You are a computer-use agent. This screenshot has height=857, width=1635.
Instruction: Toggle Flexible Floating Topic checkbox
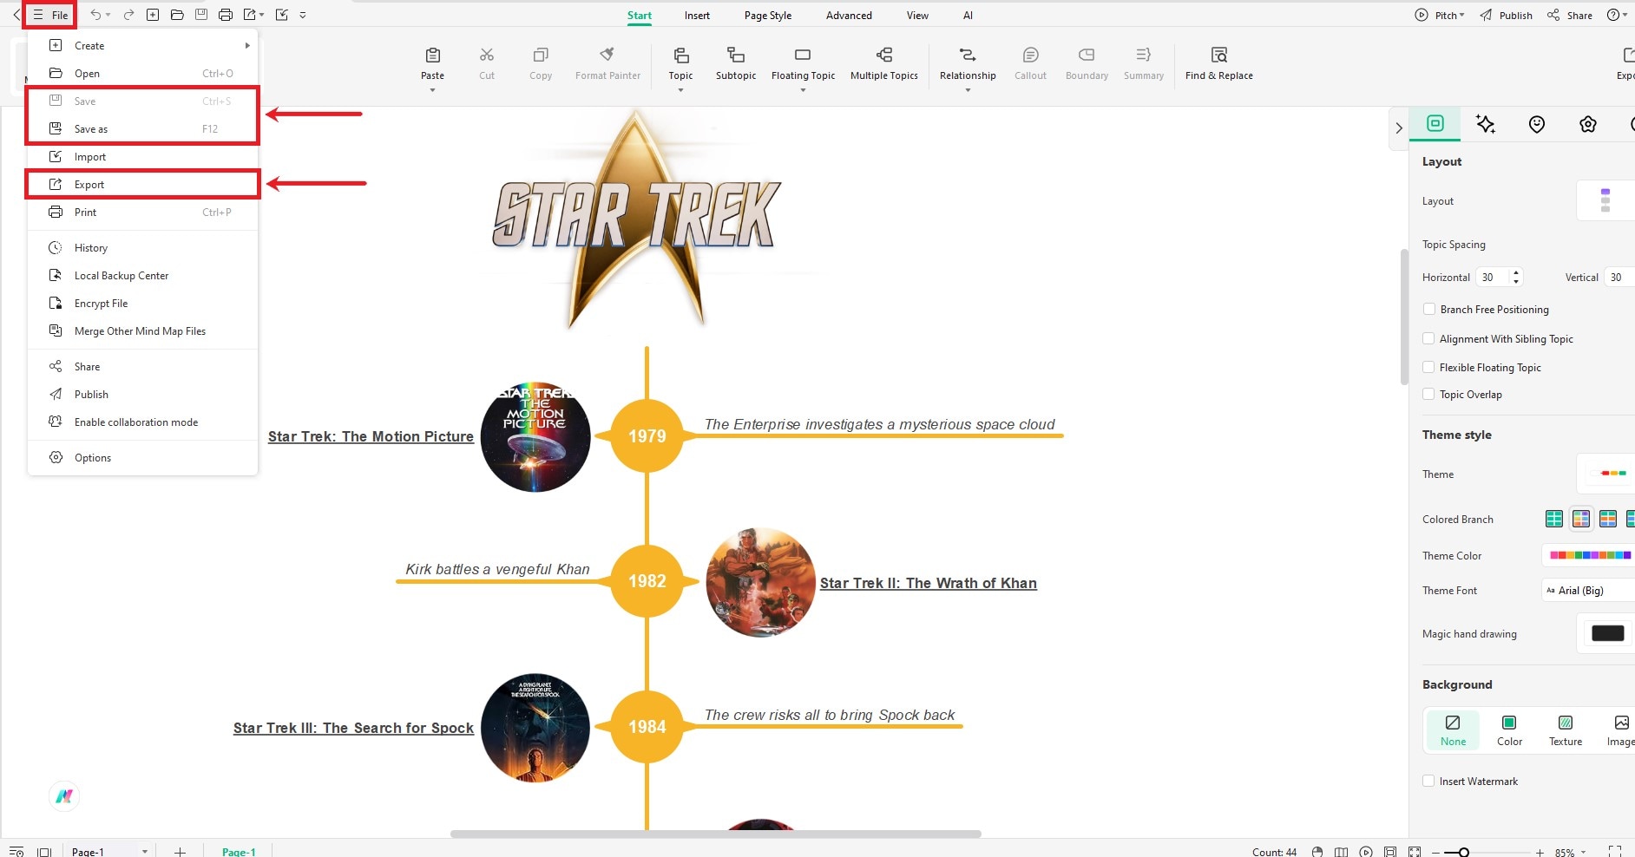tap(1428, 367)
